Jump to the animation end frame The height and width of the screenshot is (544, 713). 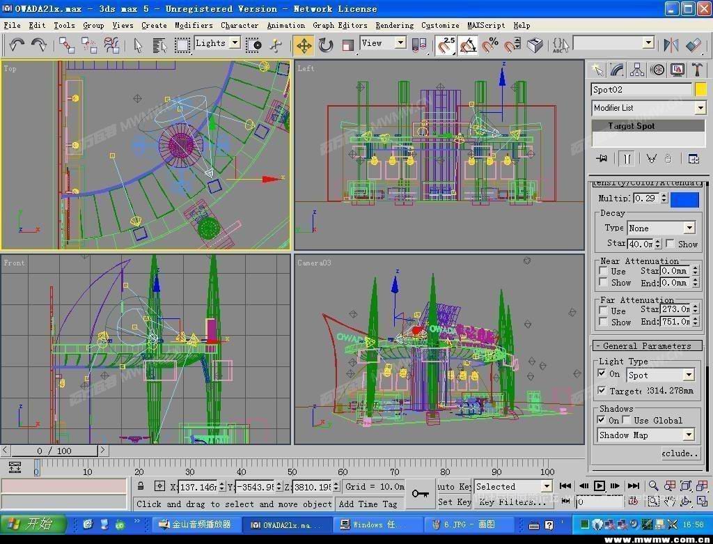pyautogui.click(x=634, y=485)
